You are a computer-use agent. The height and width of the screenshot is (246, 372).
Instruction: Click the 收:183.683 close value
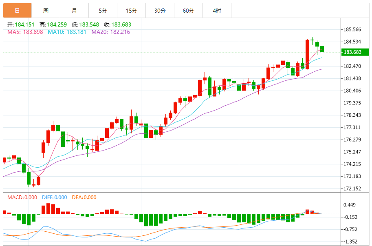point(117,24)
